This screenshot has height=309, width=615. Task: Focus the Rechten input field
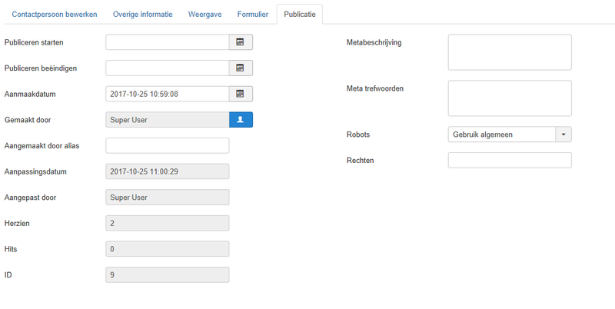pos(510,161)
